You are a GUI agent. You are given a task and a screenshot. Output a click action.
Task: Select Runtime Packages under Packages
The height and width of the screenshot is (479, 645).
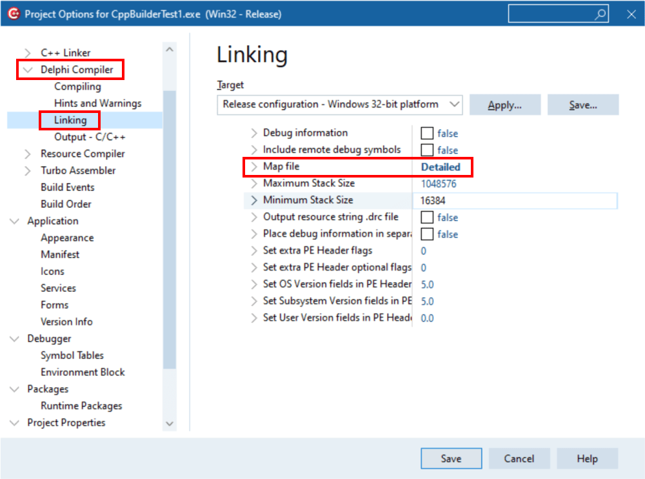tap(81, 406)
